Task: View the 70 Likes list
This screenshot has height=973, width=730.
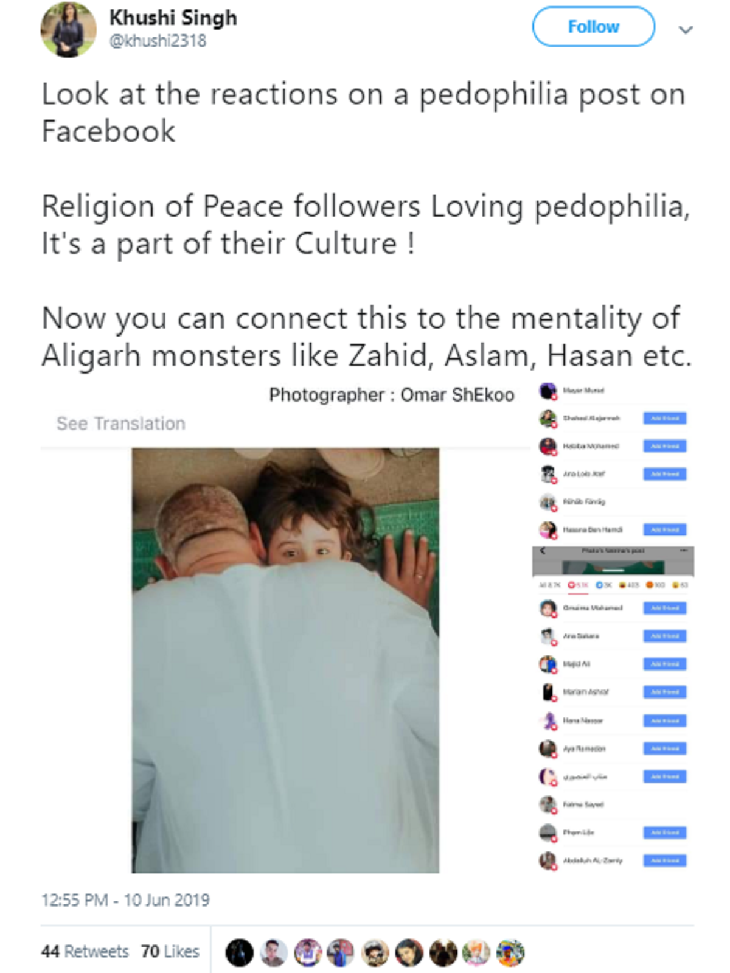Action: [170, 951]
